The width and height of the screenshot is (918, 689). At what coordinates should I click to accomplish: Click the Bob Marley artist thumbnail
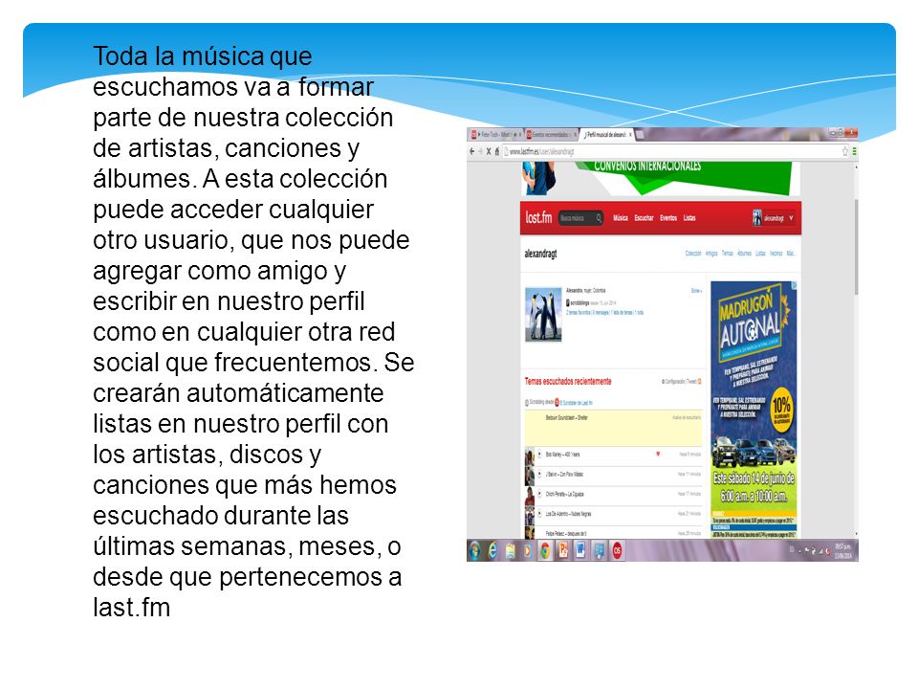530,455
